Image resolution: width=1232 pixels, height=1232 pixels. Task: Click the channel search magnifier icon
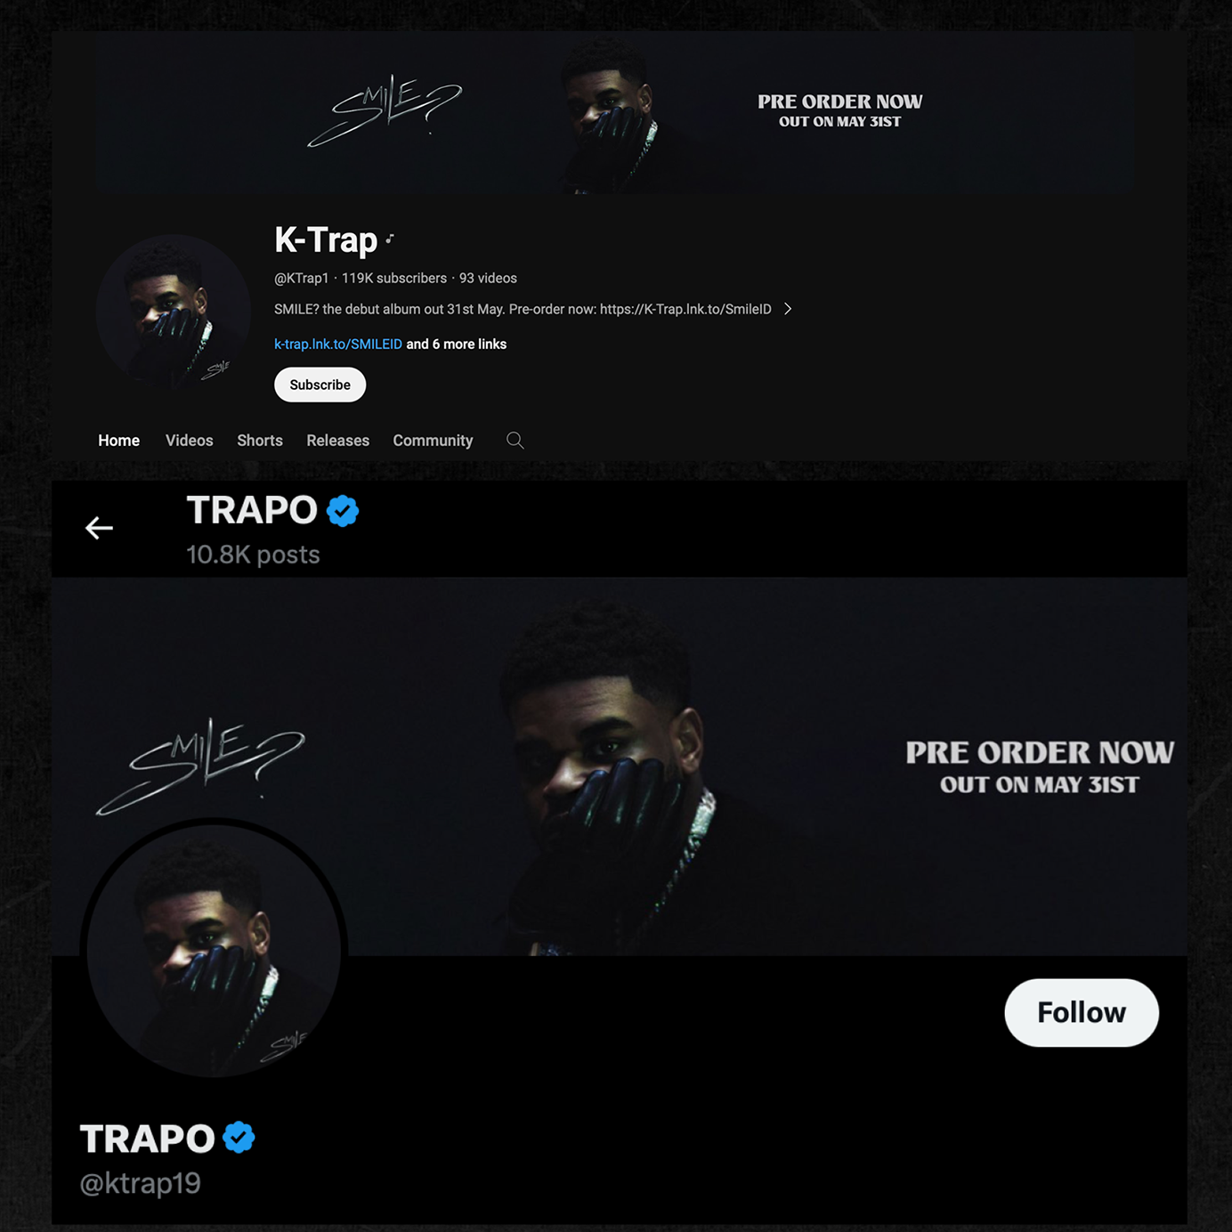coord(515,441)
